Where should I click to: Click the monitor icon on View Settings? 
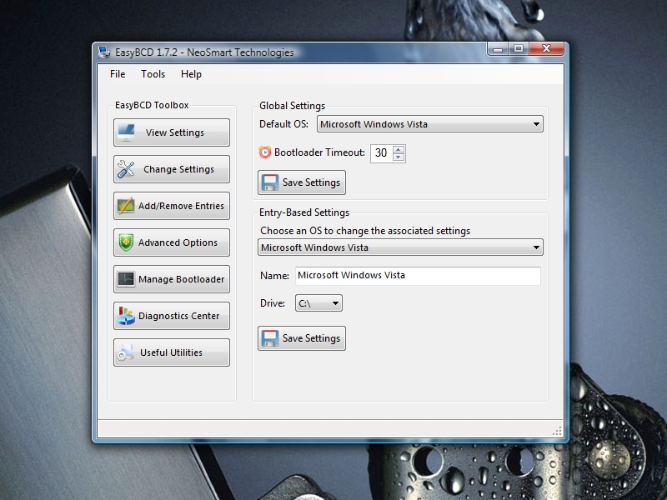click(x=127, y=132)
